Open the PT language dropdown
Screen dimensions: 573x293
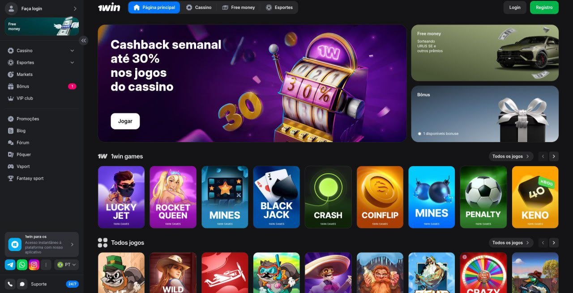(66, 265)
